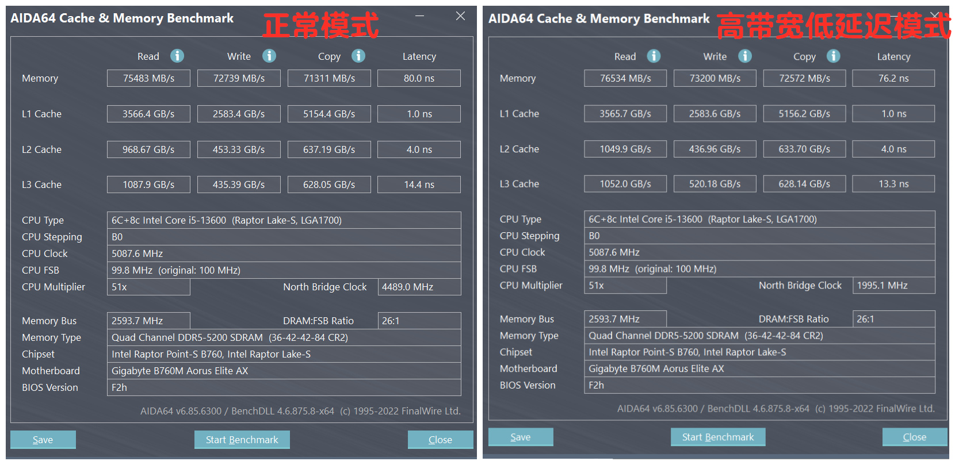Screen dimensions: 955x465
Task: Select the 968.67 GB/s L2 read value
Action: (x=148, y=149)
